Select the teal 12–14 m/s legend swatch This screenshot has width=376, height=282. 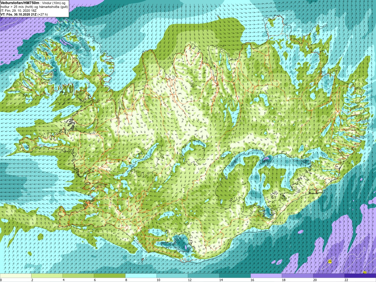(204, 276)
